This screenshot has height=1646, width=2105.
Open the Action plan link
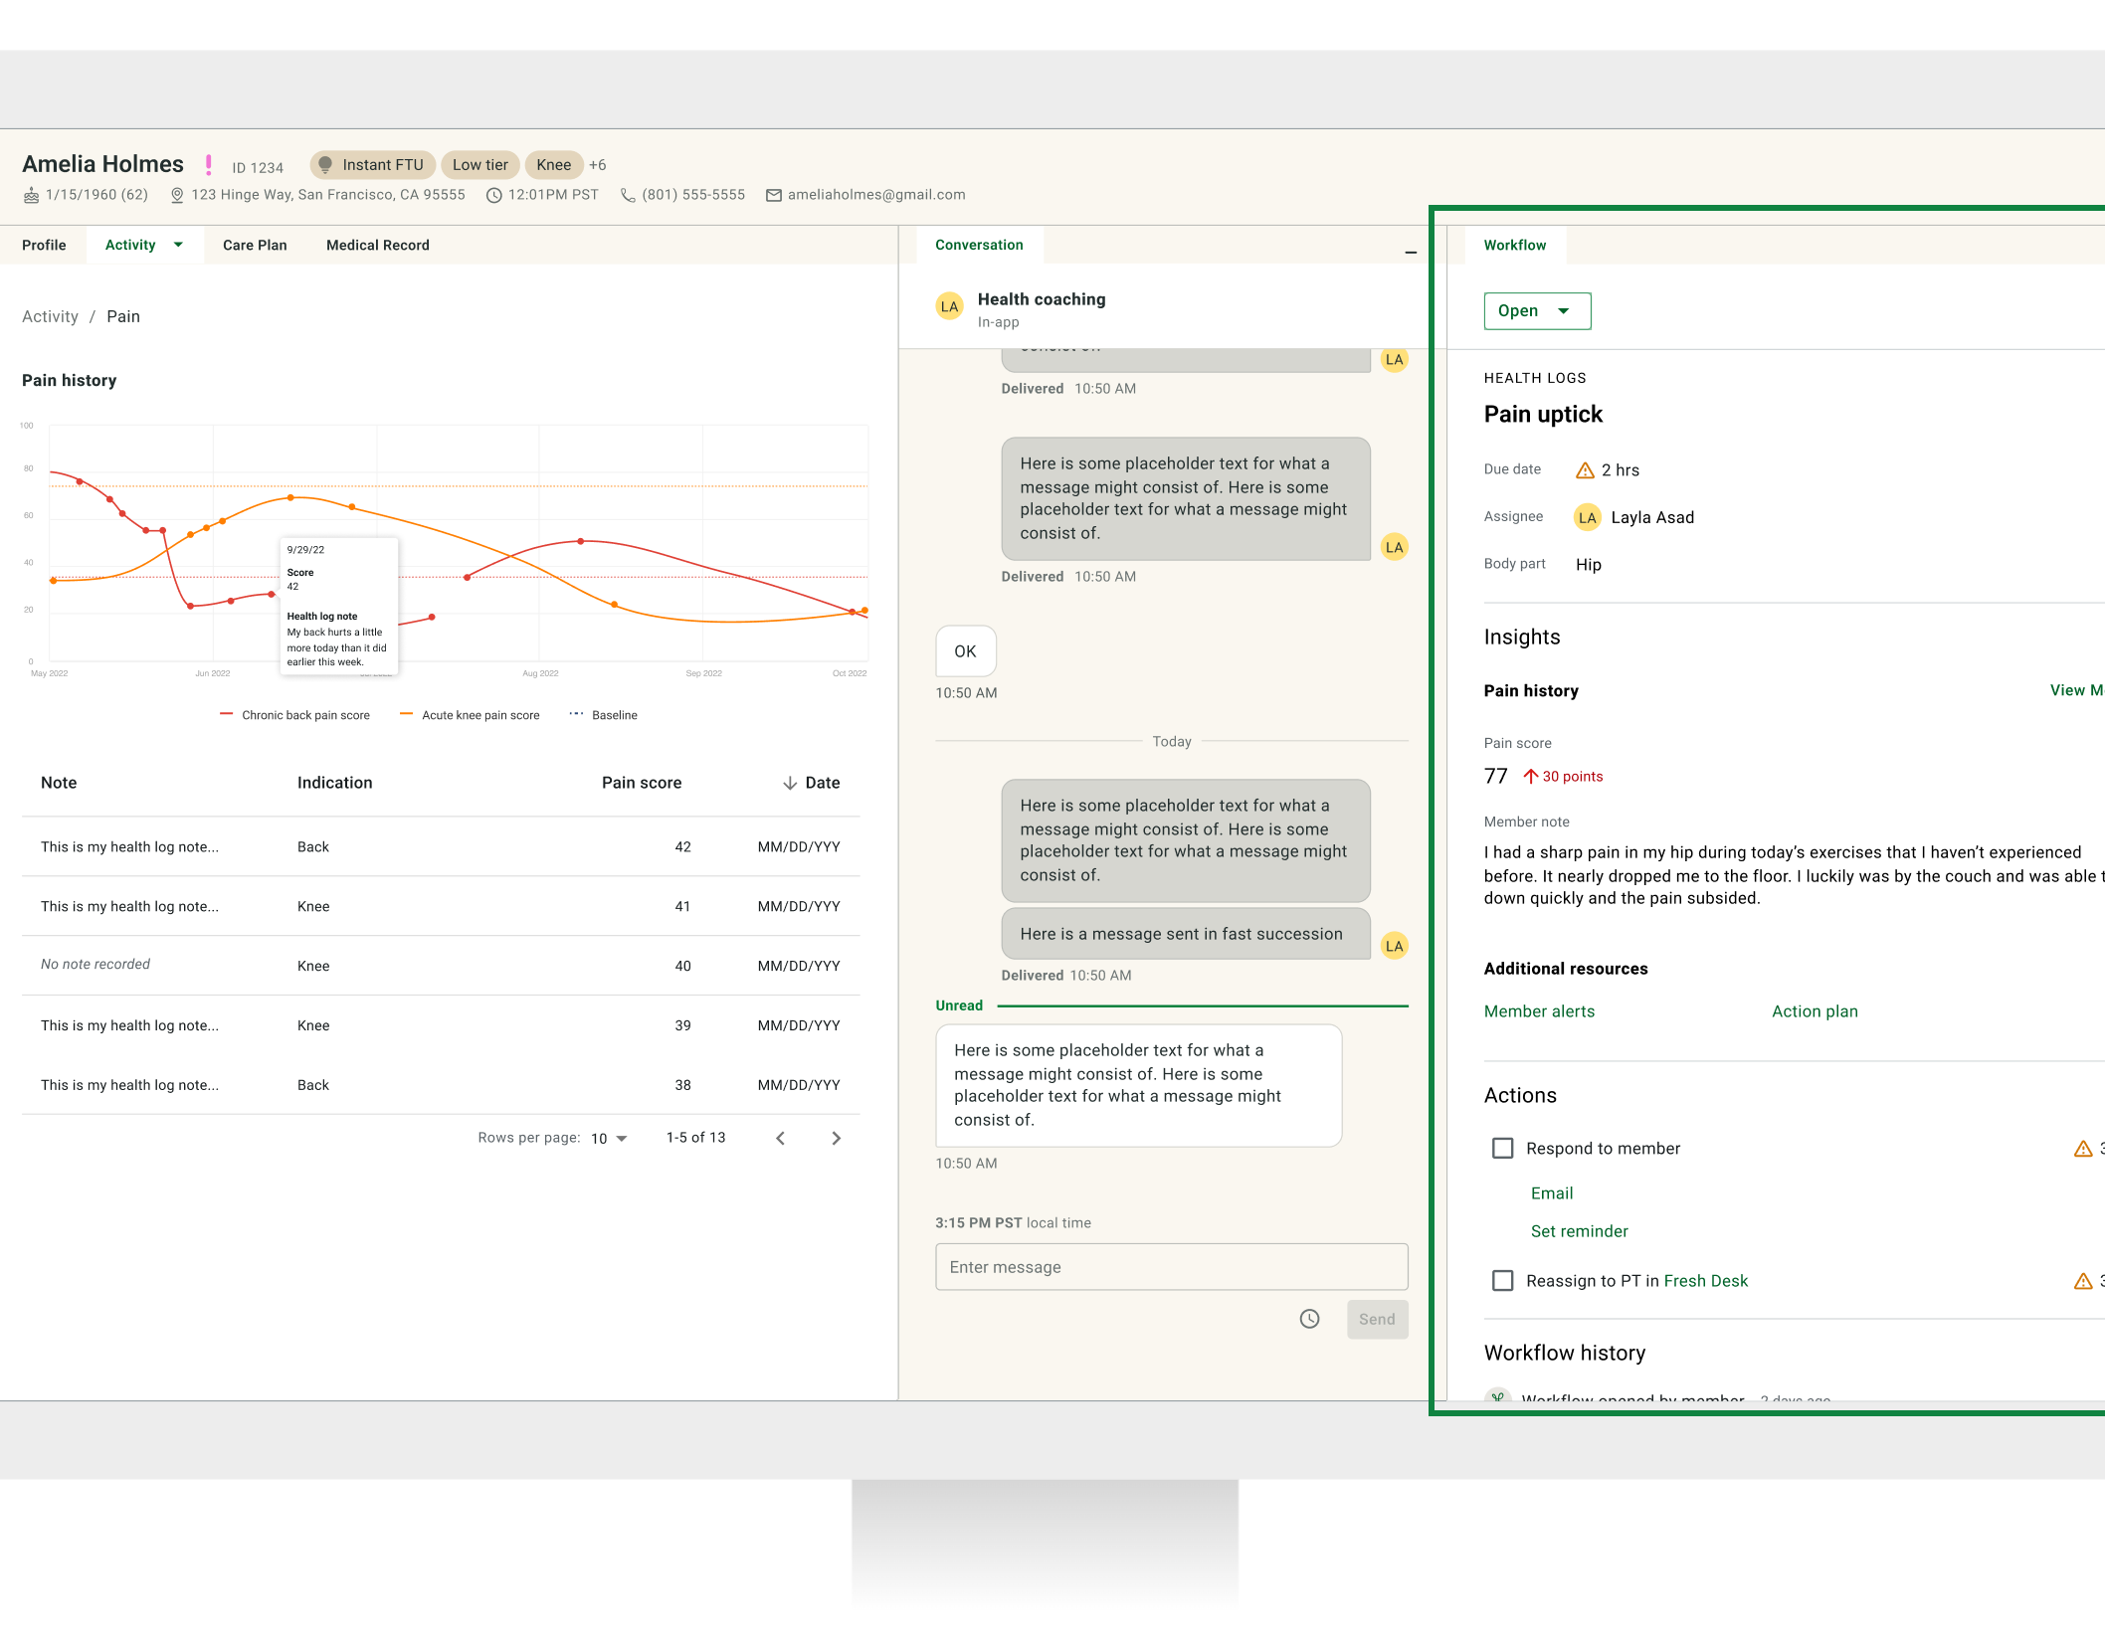[x=1815, y=1011]
